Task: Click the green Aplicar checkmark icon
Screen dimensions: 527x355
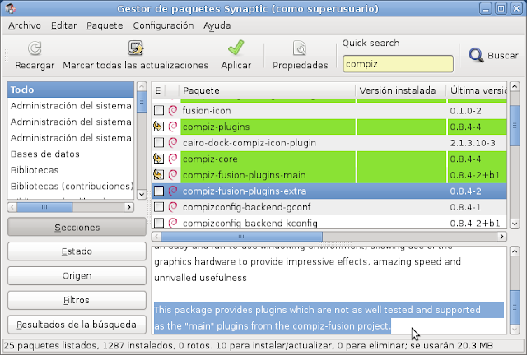Action: [x=236, y=48]
